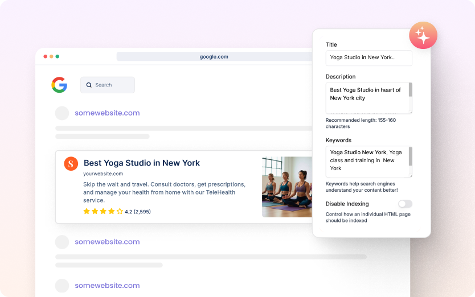Click the empty fifth star in the rating

(x=120, y=211)
